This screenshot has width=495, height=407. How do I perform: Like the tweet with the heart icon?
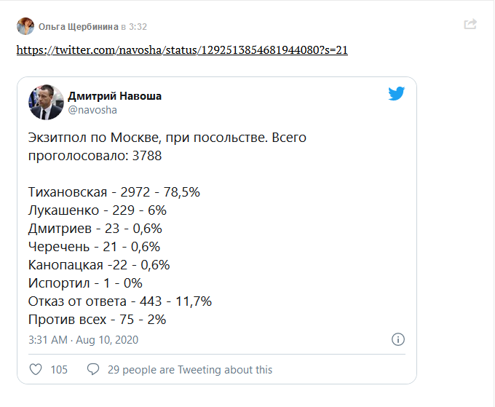click(x=36, y=369)
